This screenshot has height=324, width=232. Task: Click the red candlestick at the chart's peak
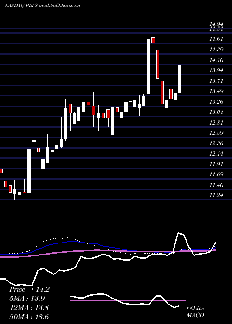153,40
